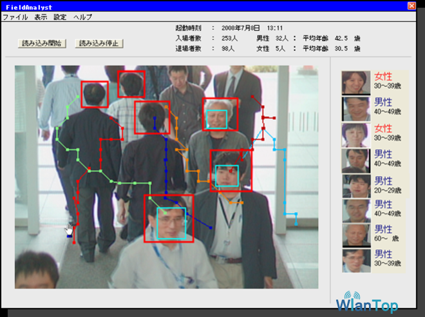
Task: Select 男性 60~ 歳 face thumbnail
Action: pyautogui.click(x=356, y=236)
